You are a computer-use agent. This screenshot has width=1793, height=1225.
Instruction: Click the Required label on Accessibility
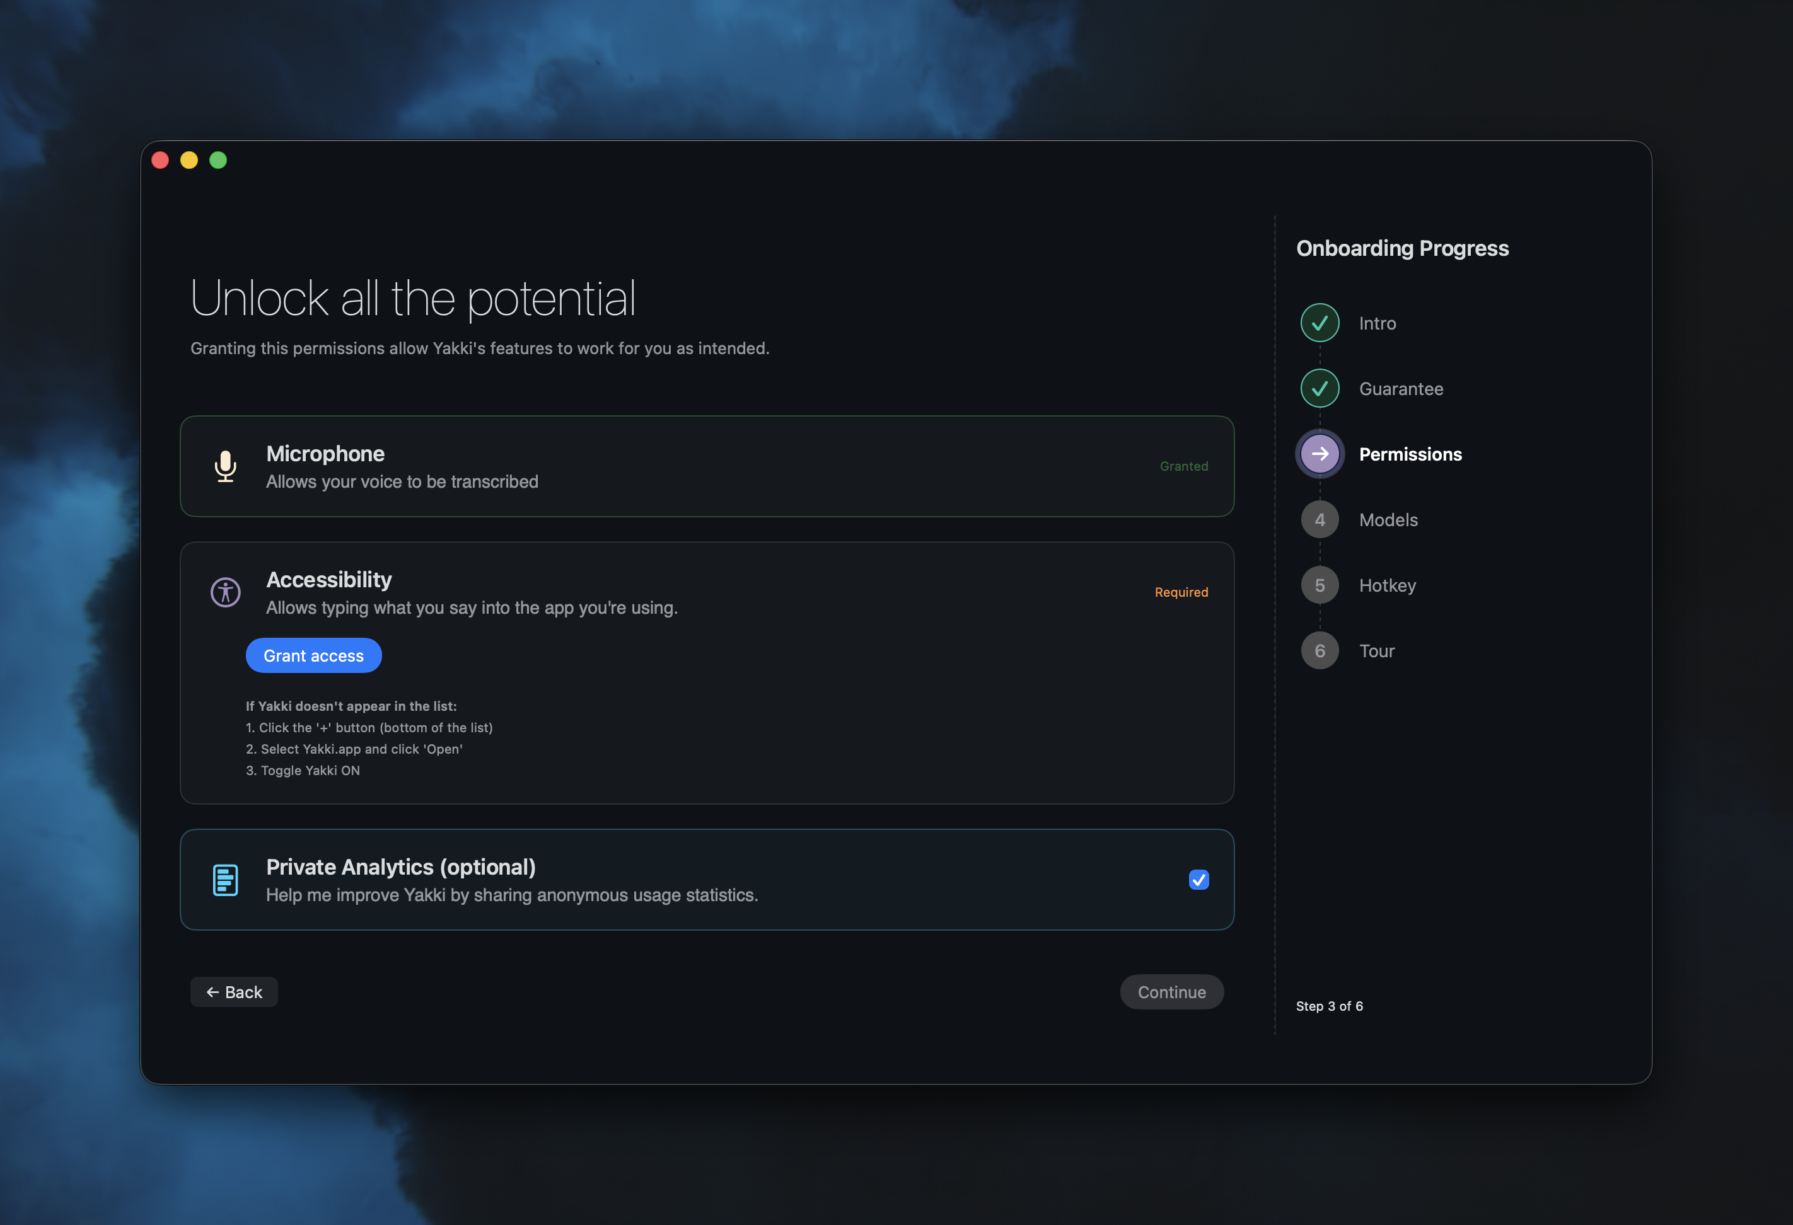(x=1181, y=591)
